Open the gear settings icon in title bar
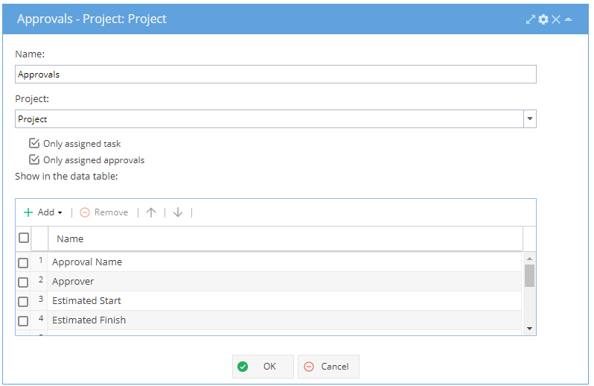594x386 pixels. (543, 19)
